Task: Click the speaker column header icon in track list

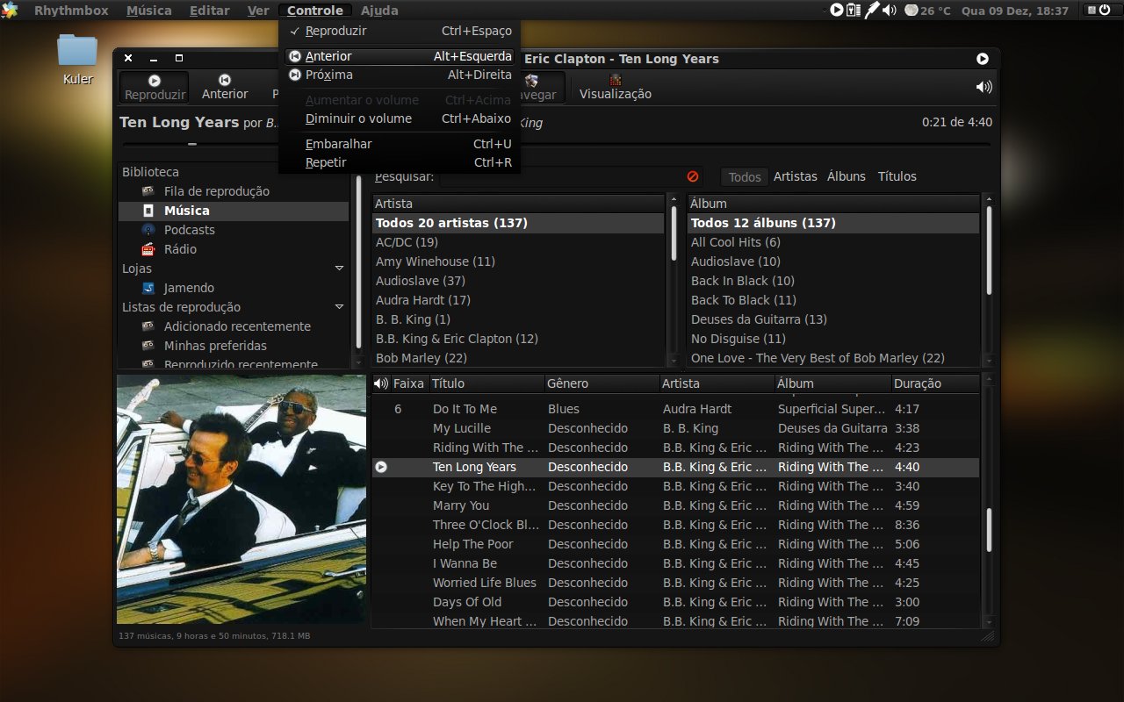Action: pyautogui.click(x=381, y=383)
